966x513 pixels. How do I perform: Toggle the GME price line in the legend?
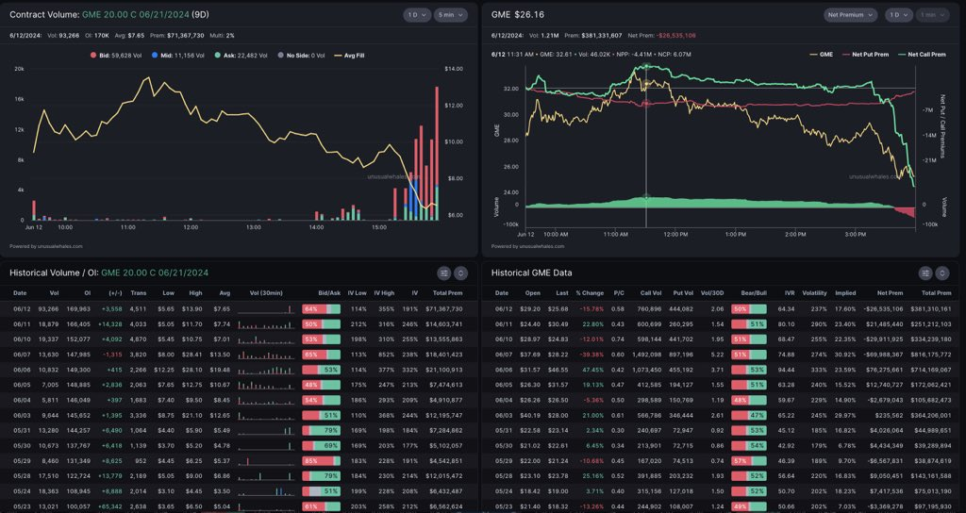pos(822,54)
